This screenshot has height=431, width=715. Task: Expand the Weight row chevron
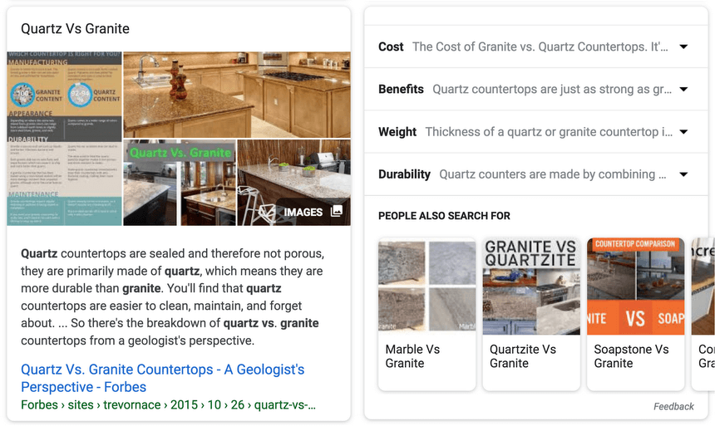coord(683,132)
